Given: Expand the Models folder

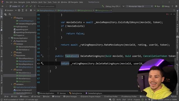Looking at the screenshot, I should coord(12,52).
